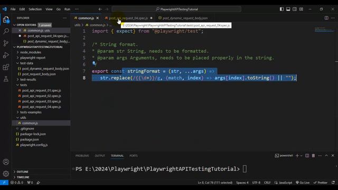Open the File menu
This screenshot has height=190, width=338.
13,9
